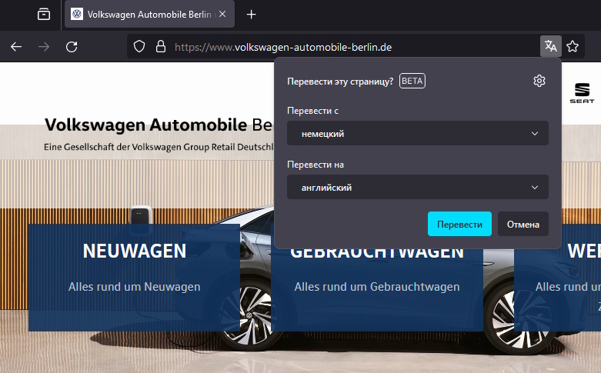Show site security lock information
Image resolution: width=601 pixels, height=373 pixels.
pyautogui.click(x=161, y=47)
